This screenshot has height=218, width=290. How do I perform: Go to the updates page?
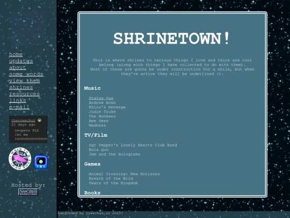point(21,61)
